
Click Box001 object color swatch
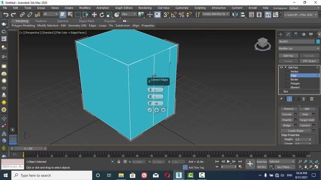pos(318,41)
